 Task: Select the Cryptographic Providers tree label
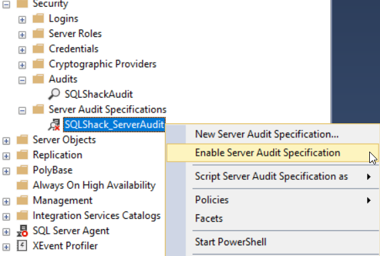tap(102, 64)
